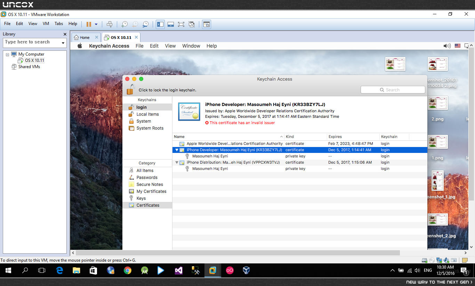Take a snapshot of this virtual machine
Screen dimensions: 475x286
tap(124, 24)
